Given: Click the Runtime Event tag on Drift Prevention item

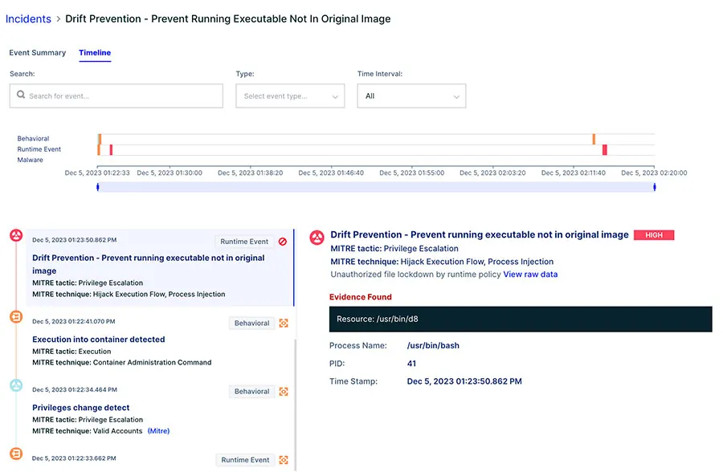Looking at the screenshot, I should [244, 242].
